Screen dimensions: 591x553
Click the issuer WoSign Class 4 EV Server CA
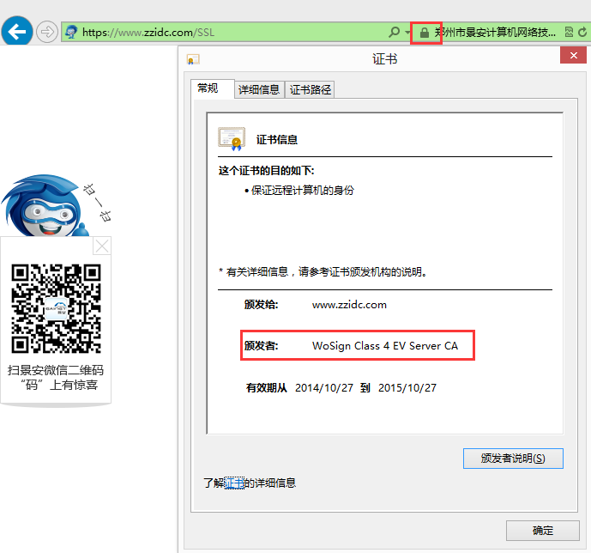point(385,346)
